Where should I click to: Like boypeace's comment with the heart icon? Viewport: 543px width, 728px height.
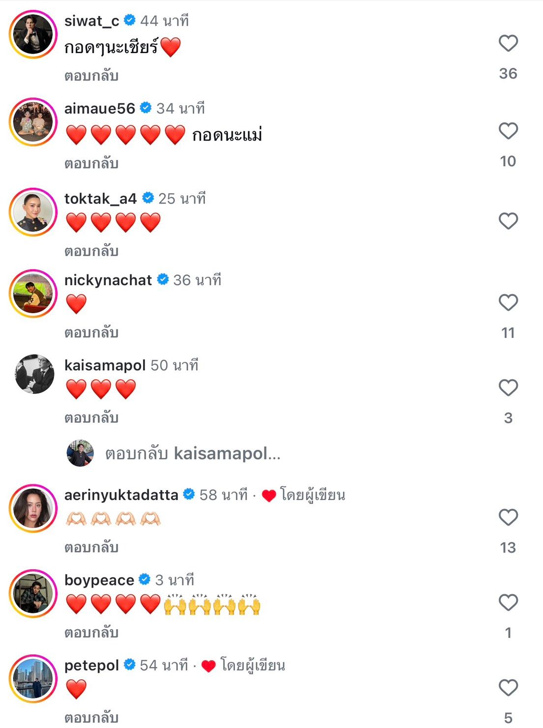click(508, 602)
